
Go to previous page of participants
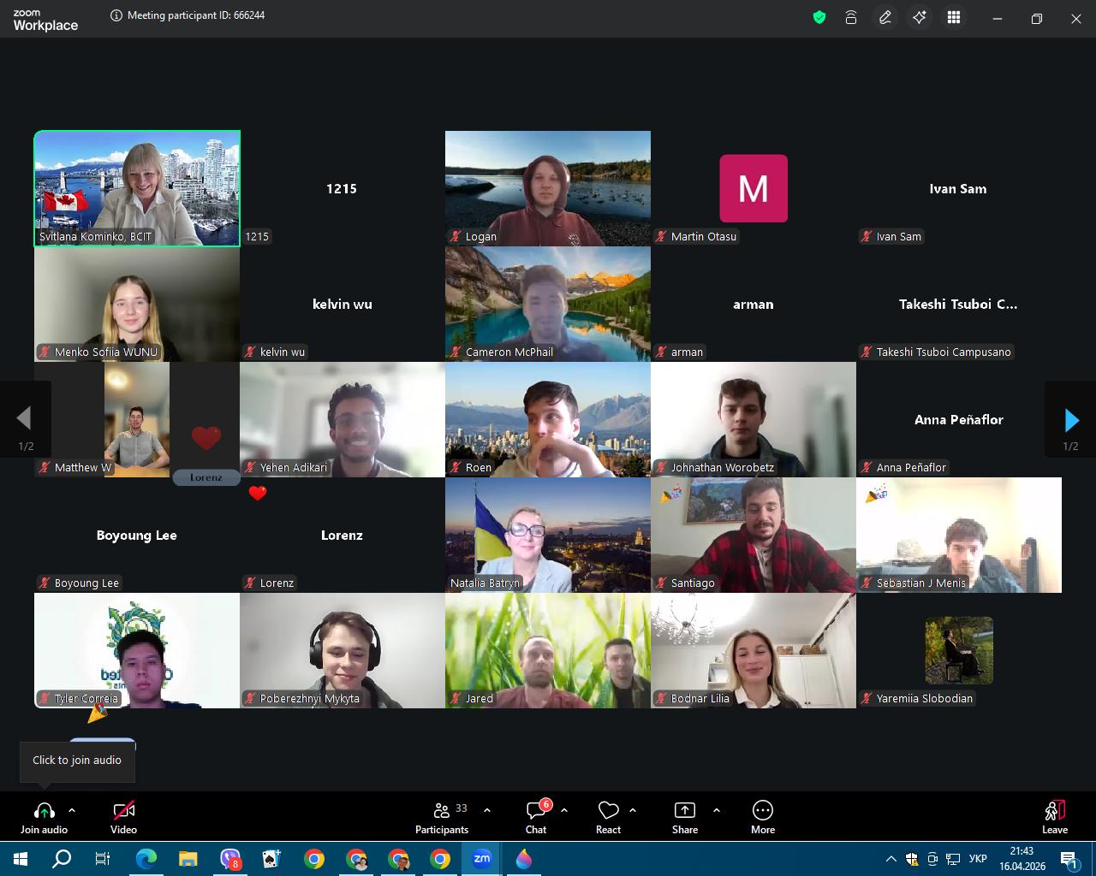tap(24, 418)
